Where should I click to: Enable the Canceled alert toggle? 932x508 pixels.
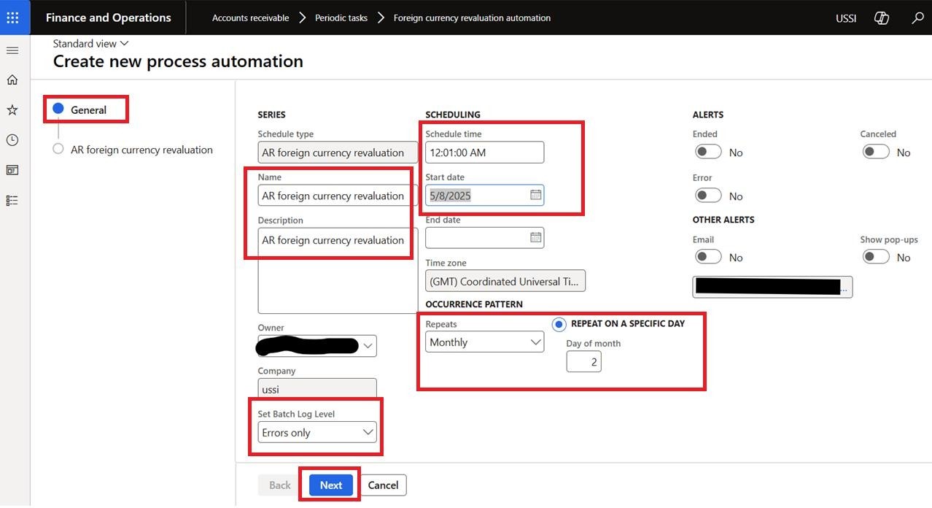pyautogui.click(x=875, y=152)
